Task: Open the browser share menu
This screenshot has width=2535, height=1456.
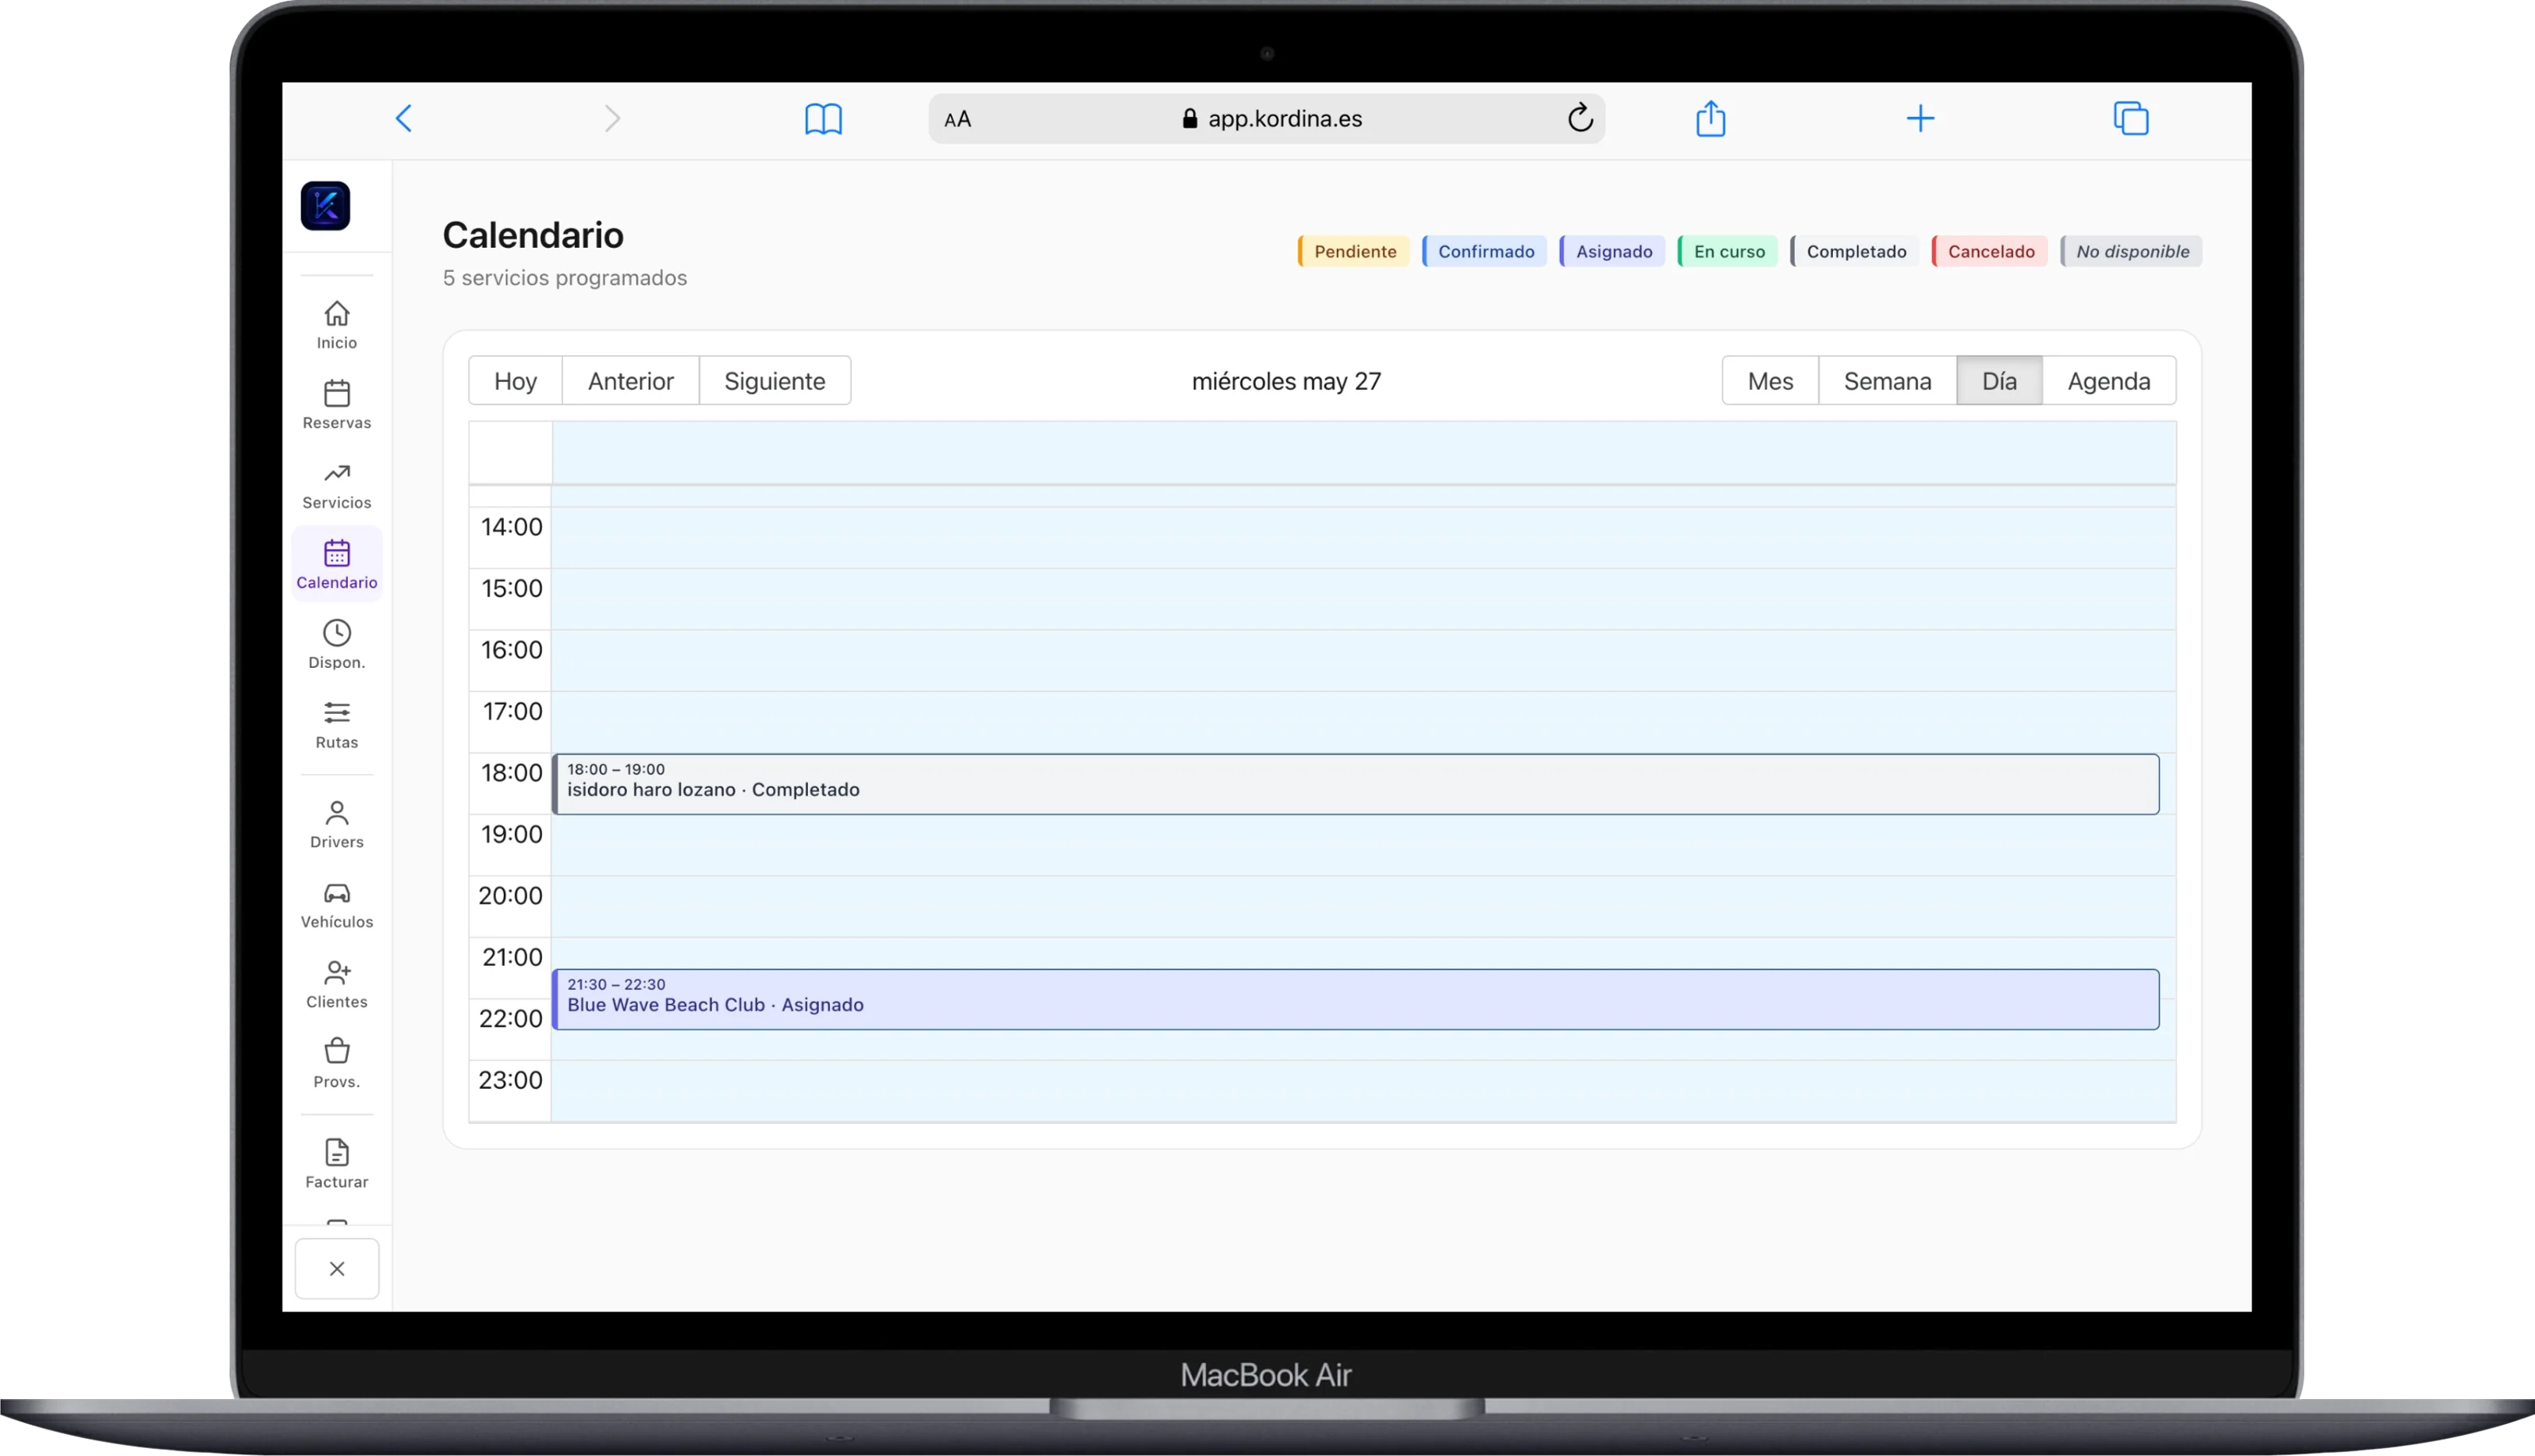Action: tap(1711, 118)
